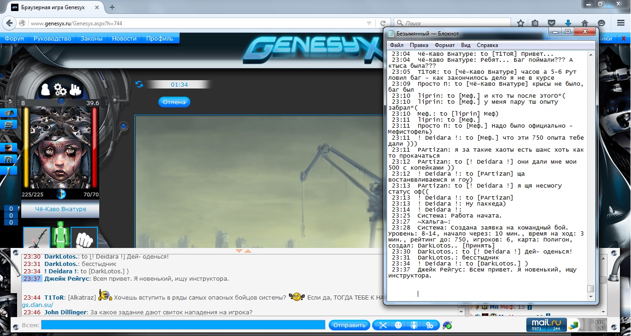Image resolution: width=631 pixels, height=336 pixels.
Task: Open chat settings gears icon
Action: [430, 325]
